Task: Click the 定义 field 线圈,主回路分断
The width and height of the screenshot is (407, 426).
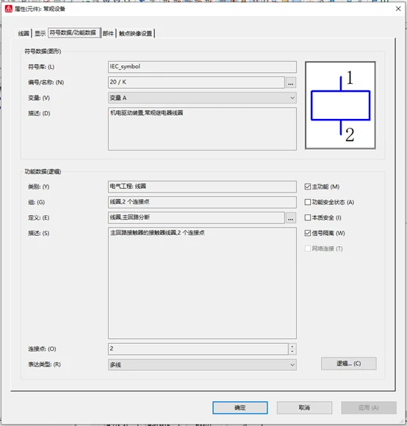Action: coord(196,217)
